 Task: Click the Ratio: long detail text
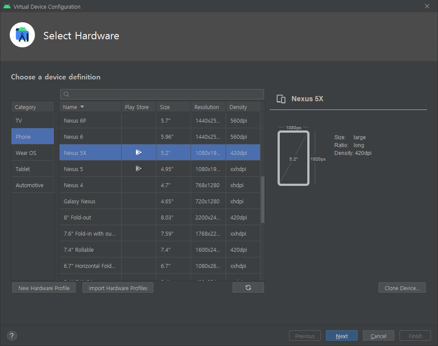click(x=349, y=145)
